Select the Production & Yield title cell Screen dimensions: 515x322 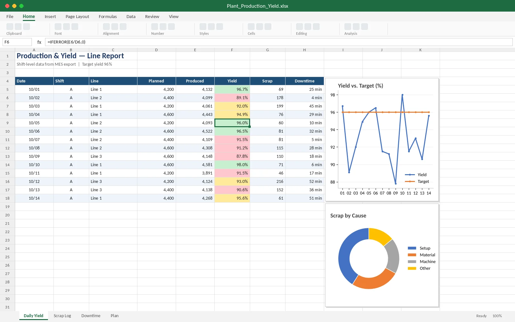click(x=70, y=56)
